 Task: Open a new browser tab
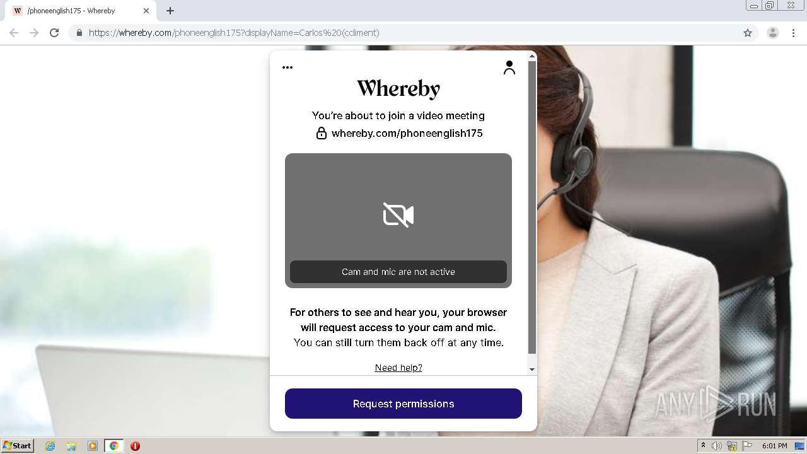(170, 11)
